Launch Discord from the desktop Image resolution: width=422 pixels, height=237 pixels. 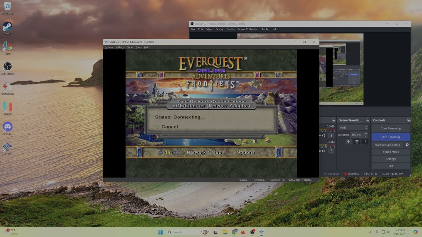[7, 128]
